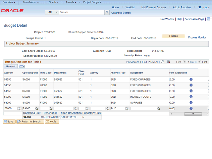Click the Department lookup magnifier icon

tap(76, 109)
